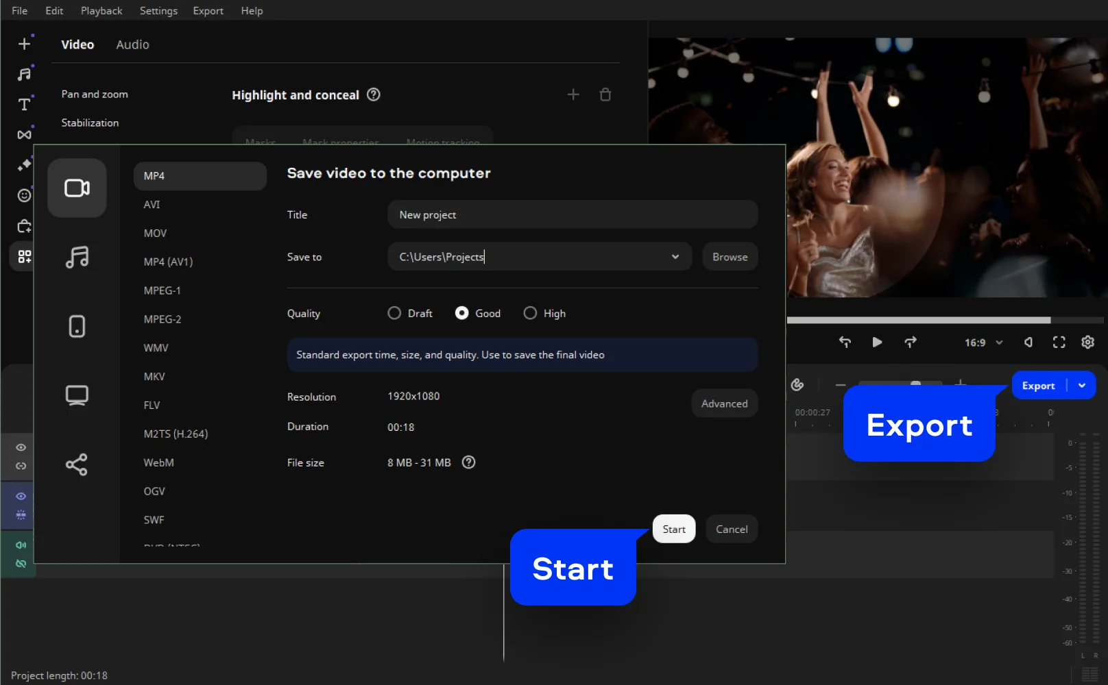Open the Playback menu

point(101,10)
